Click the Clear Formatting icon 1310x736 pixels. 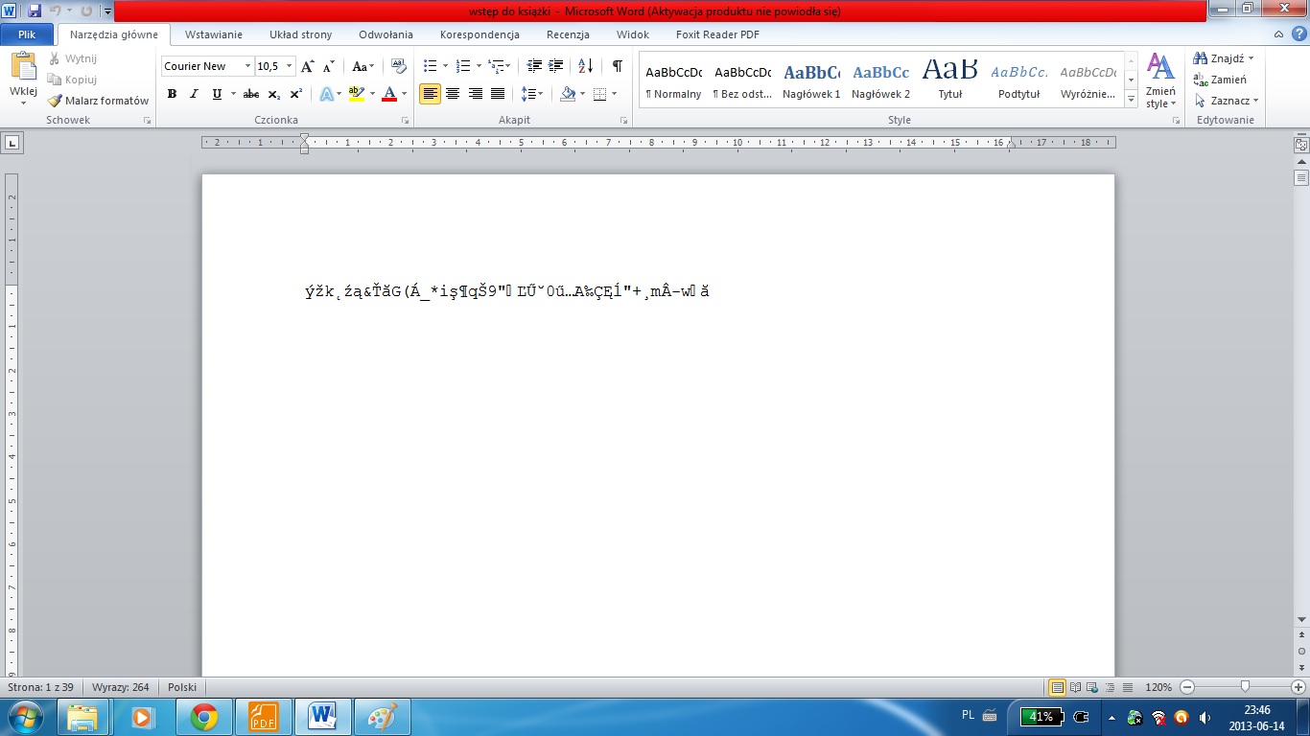pos(399,66)
